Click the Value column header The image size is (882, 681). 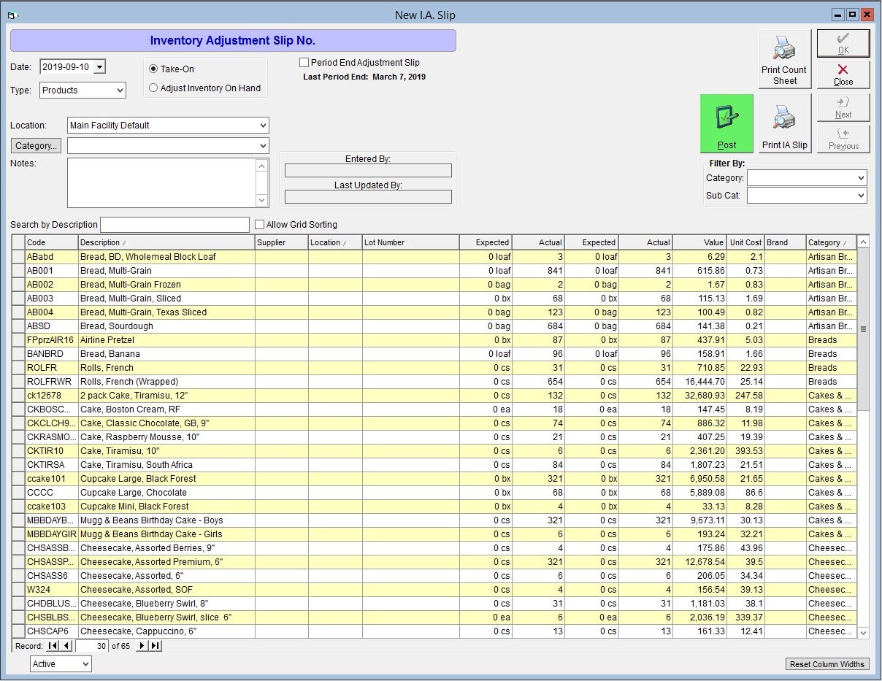click(x=699, y=242)
